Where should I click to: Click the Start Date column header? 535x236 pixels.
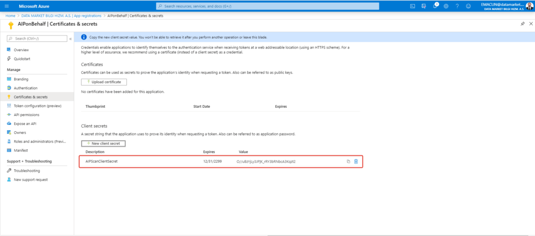pyautogui.click(x=202, y=106)
